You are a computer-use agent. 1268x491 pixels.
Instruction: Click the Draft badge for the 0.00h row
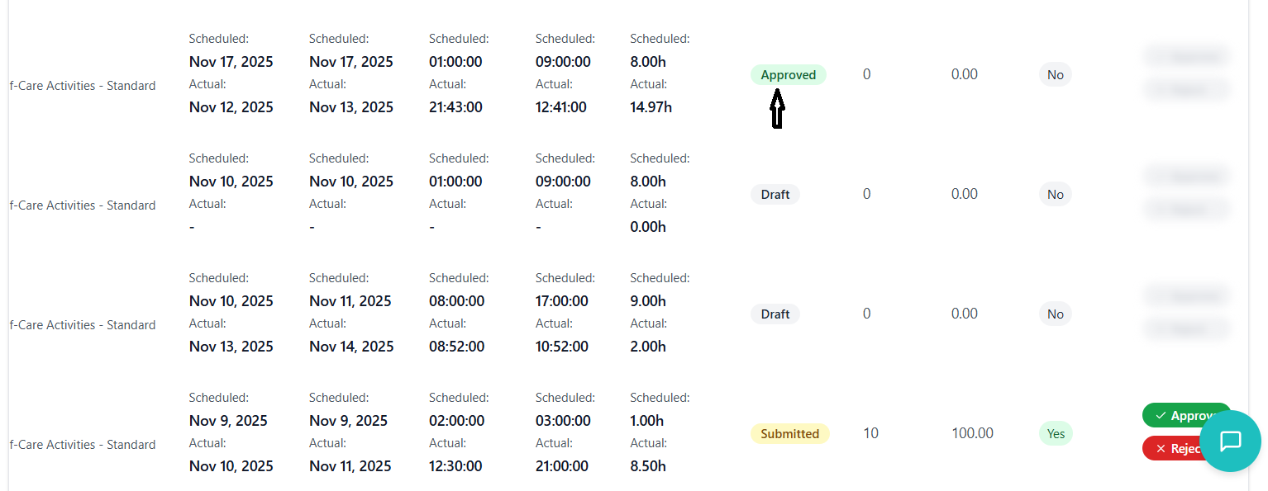[x=775, y=195]
